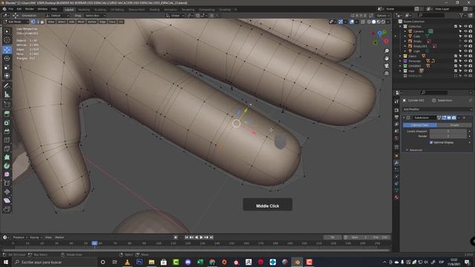
Task: Open the Global transform orientation dropdown
Action: 175,16
